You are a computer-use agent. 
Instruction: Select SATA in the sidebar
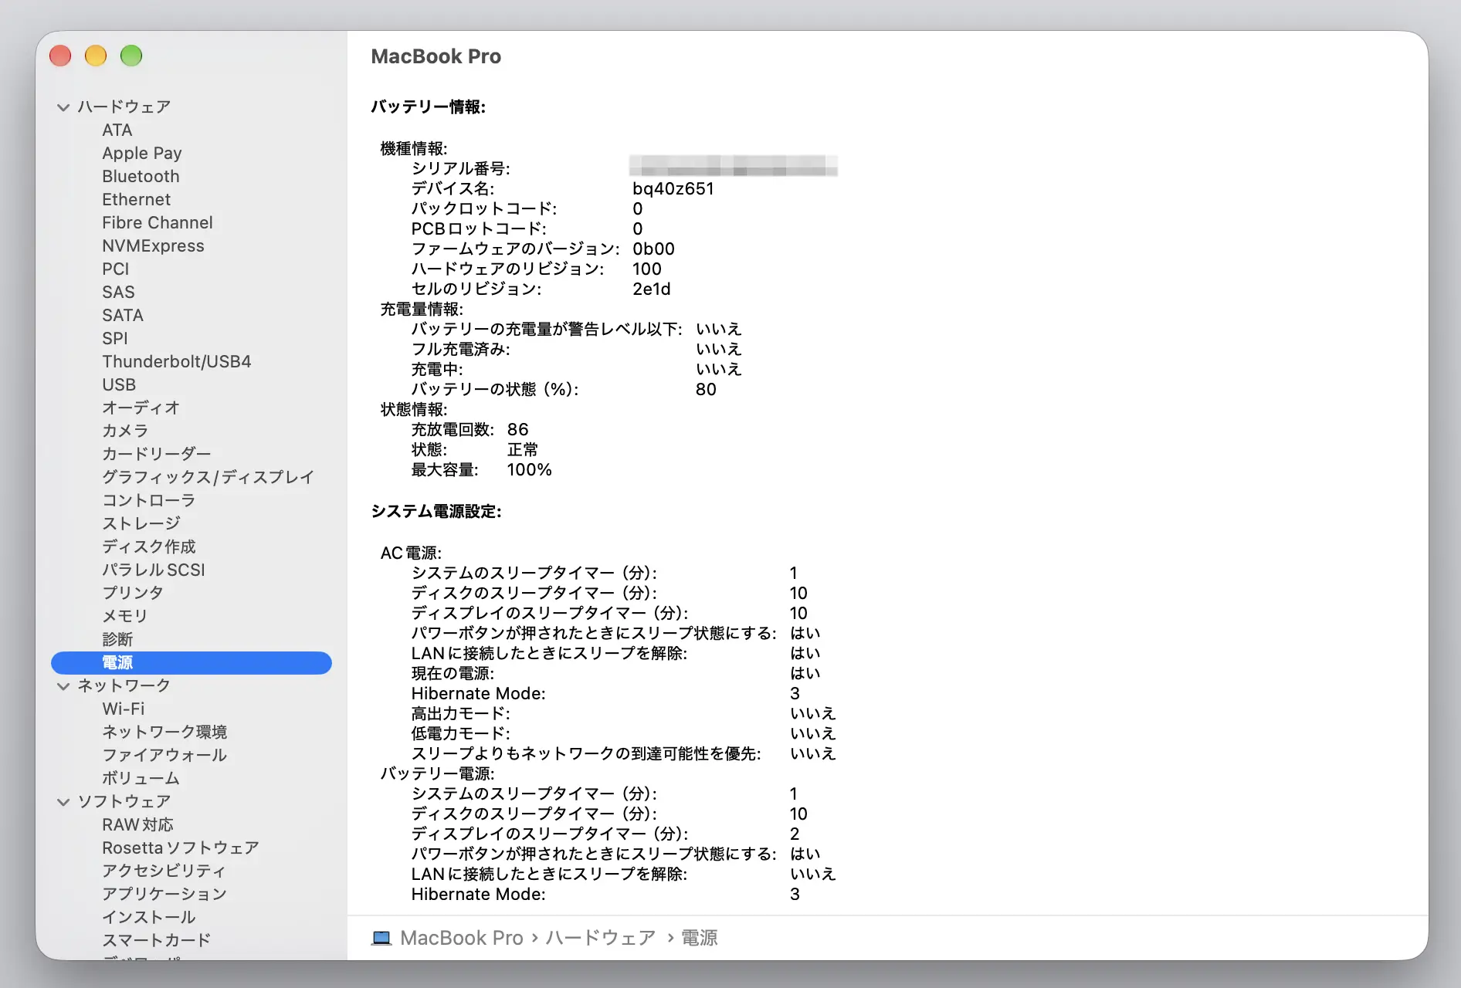[x=123, y=316]
